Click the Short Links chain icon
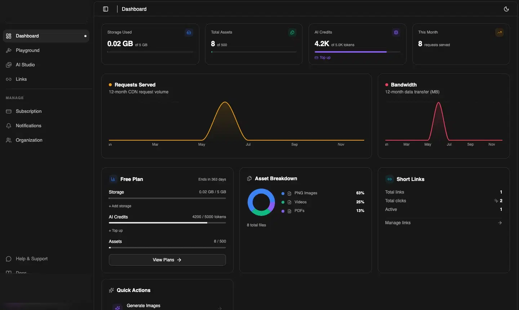This screenshot has height=310, width=519. (390, 179)
